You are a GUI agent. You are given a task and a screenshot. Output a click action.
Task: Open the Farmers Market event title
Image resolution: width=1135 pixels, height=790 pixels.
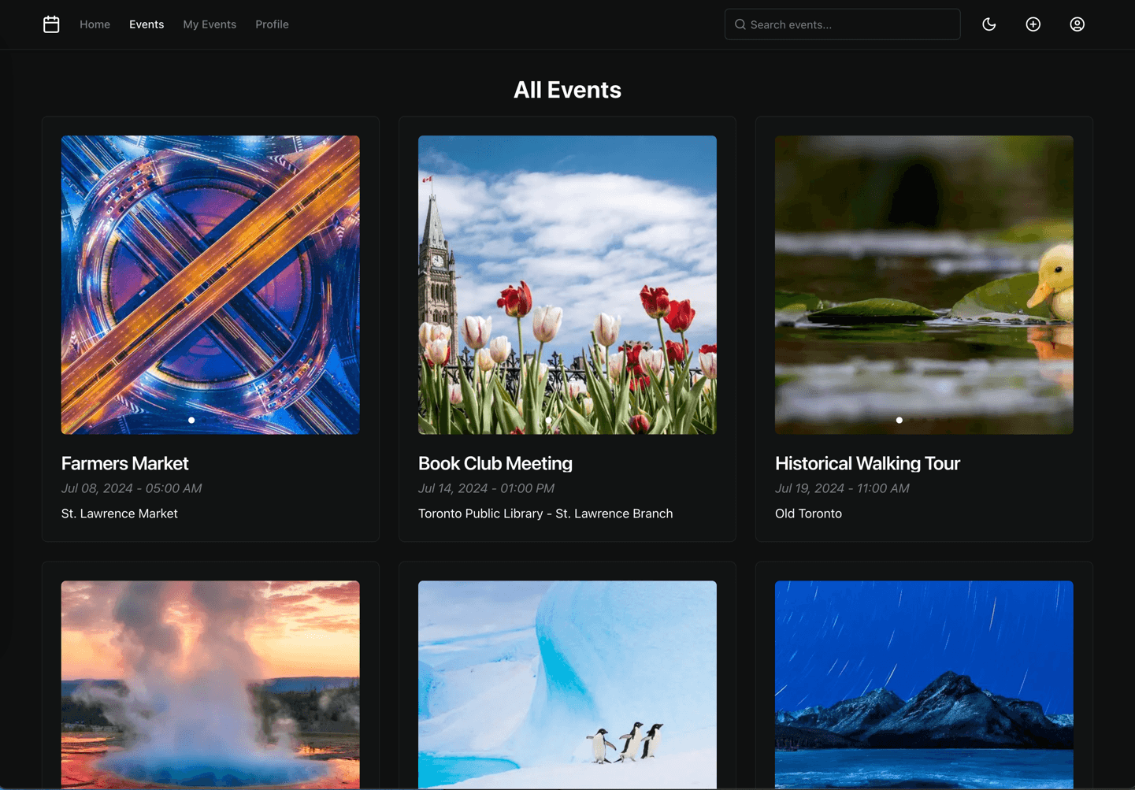pyautogui.click(x=124, y=463)
